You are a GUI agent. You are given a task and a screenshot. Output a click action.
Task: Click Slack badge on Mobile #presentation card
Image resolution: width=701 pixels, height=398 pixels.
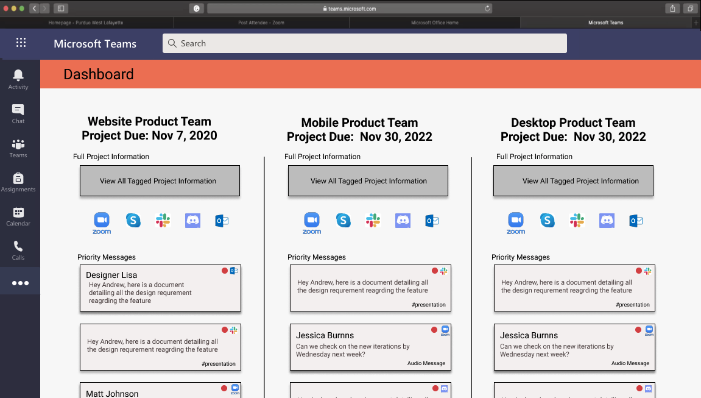tap(443, 271)
